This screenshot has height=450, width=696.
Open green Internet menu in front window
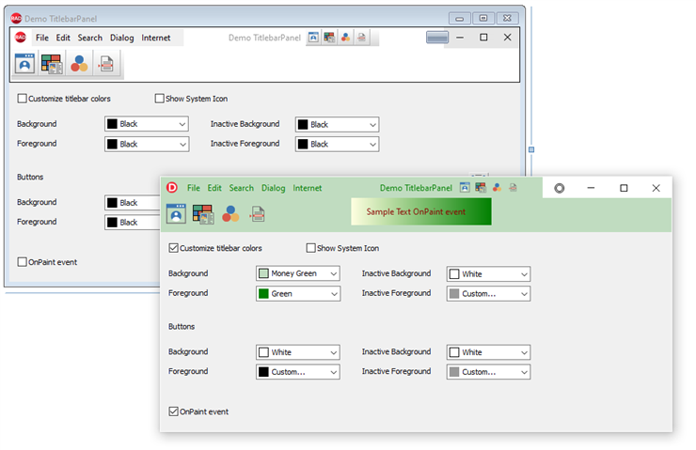click(x=308, y=188)
